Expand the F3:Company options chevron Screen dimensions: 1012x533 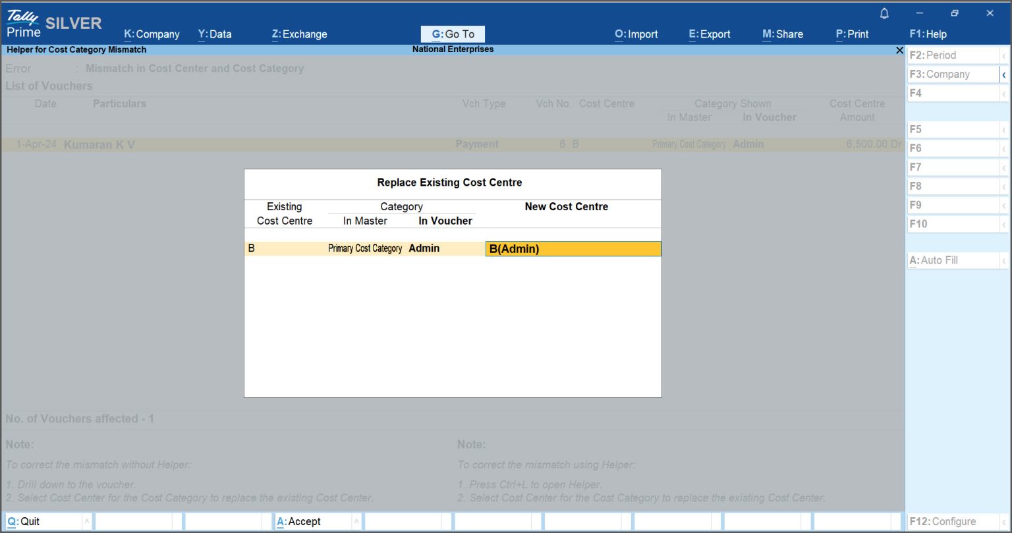click(1004, 74)
